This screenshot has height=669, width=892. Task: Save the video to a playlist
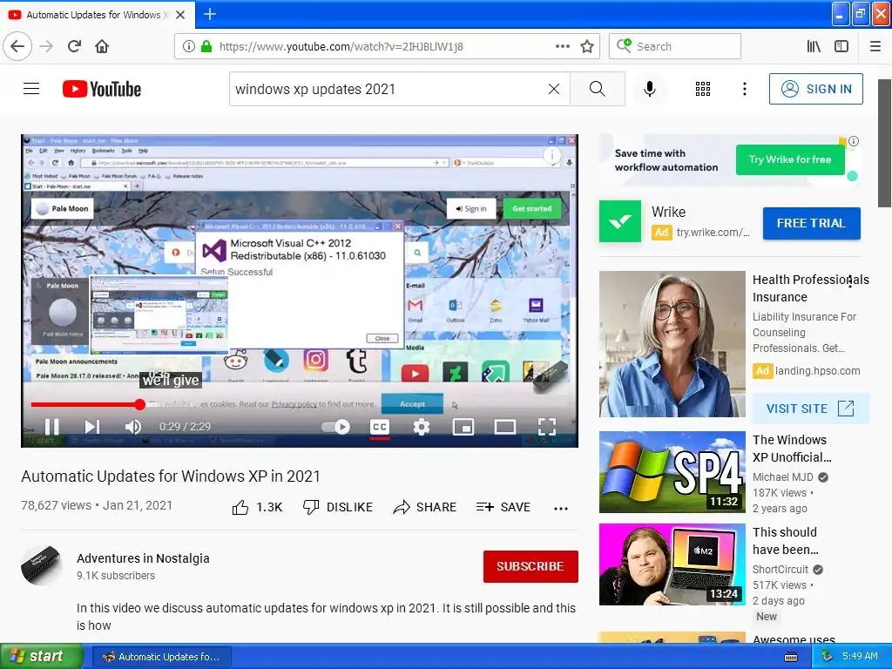point(503,507)
